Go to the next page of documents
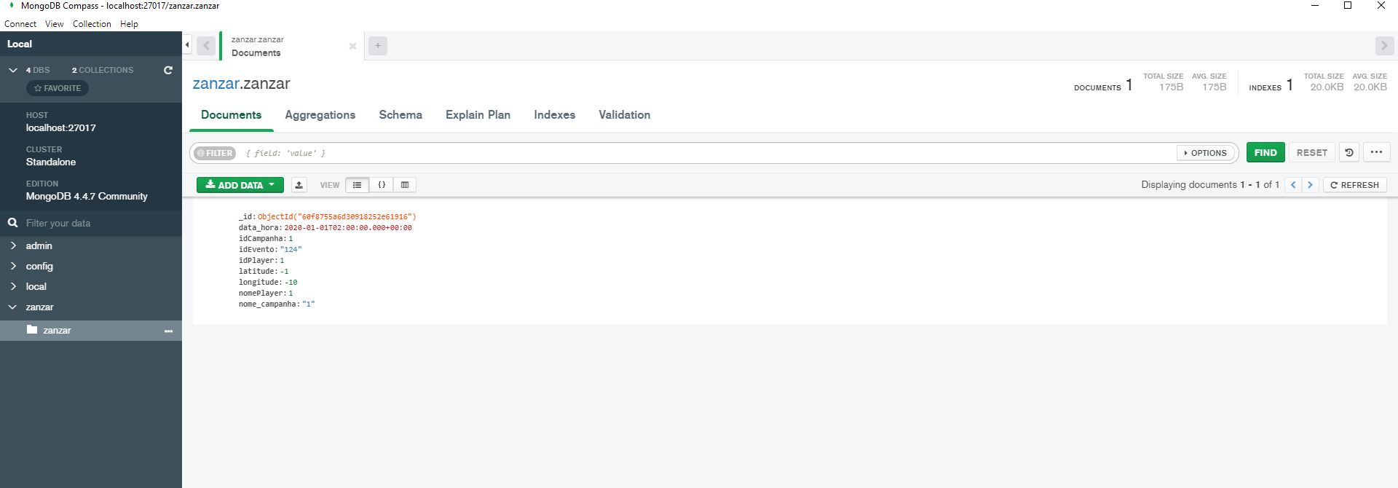The height and width of the screenshot is (488, 1398). [1310, 185]
